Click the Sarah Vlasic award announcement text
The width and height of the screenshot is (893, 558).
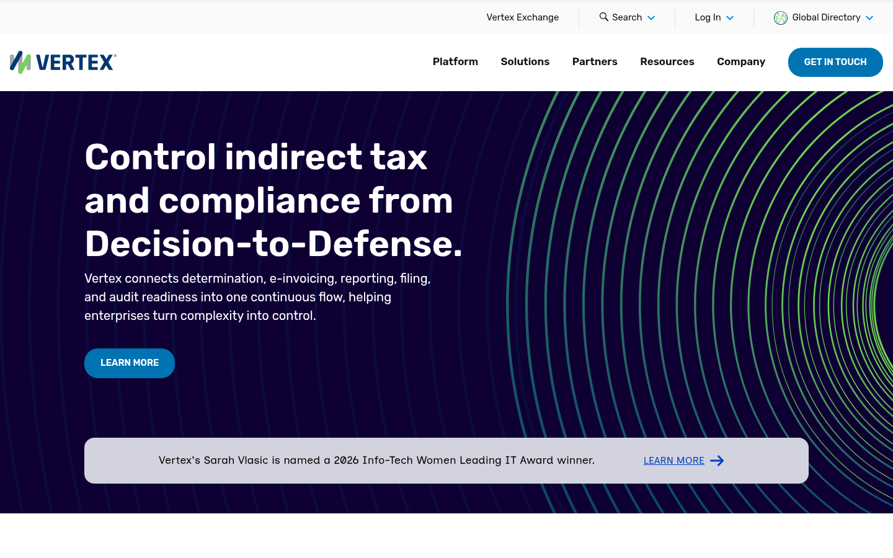point(376,460)
